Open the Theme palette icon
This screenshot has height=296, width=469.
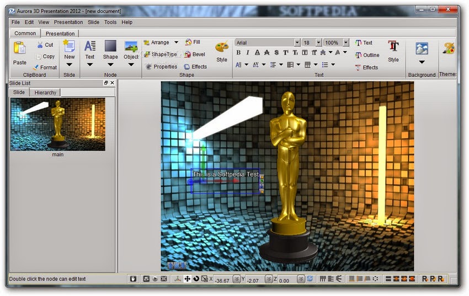coord(449,49)
